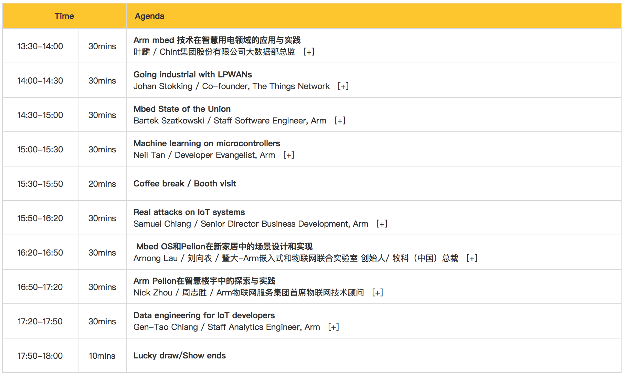
Task: Expand Data engineering for IoT developers details
Action: 333,327
